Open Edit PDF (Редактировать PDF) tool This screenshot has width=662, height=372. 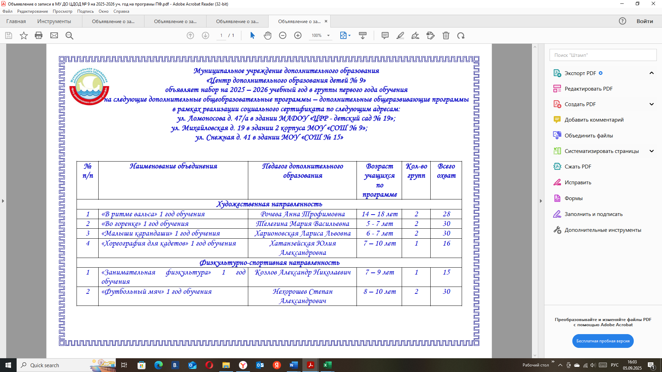(x=589, y=89)
